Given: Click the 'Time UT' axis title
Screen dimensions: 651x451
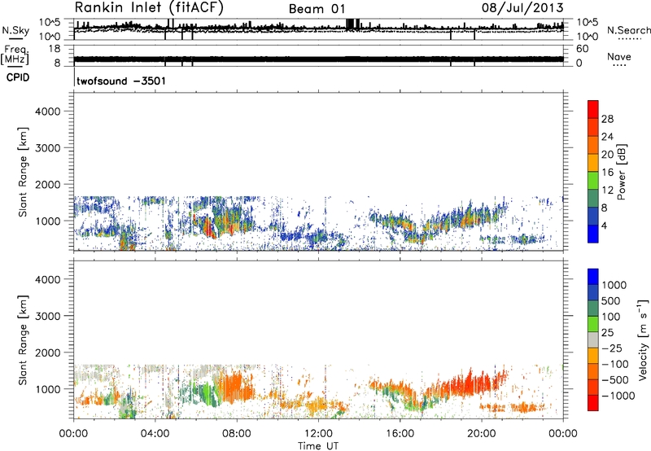Looking at the screenshot, I should [318, 446].
